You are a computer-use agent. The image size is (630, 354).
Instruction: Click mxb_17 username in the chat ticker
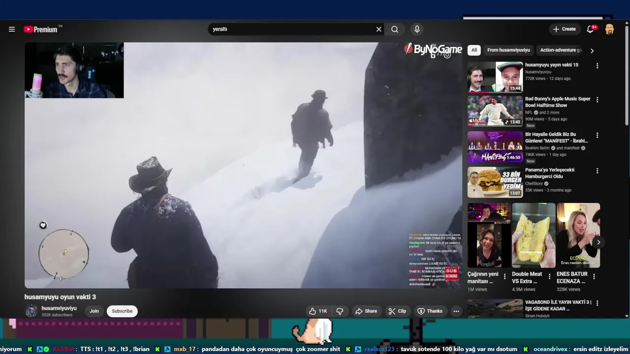tap(185, 349)
